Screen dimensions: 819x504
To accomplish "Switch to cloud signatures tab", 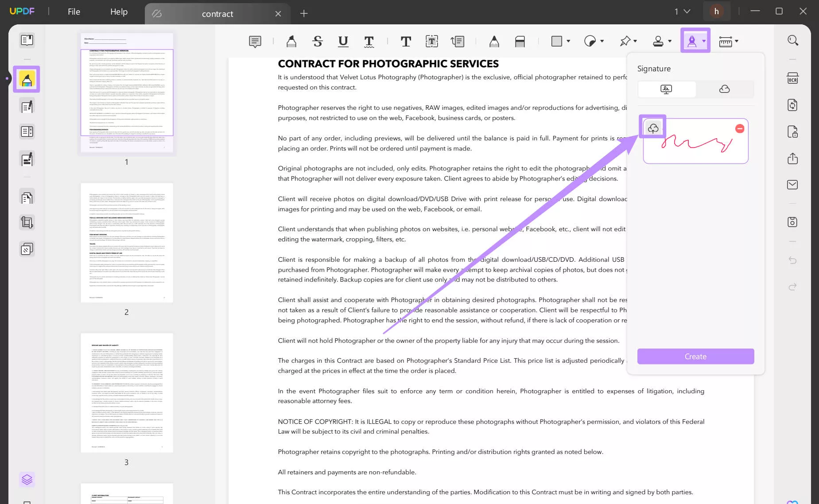I will coord(725,89).
